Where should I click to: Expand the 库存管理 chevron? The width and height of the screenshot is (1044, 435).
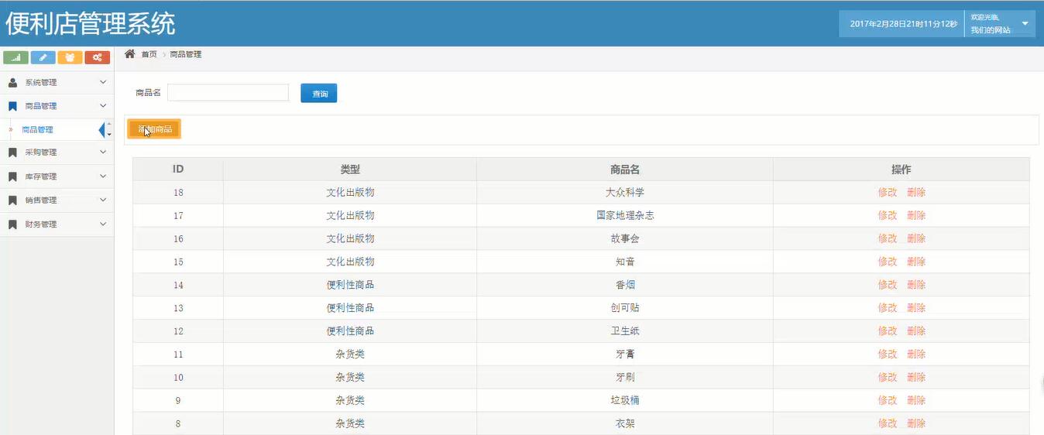[103, 176]
